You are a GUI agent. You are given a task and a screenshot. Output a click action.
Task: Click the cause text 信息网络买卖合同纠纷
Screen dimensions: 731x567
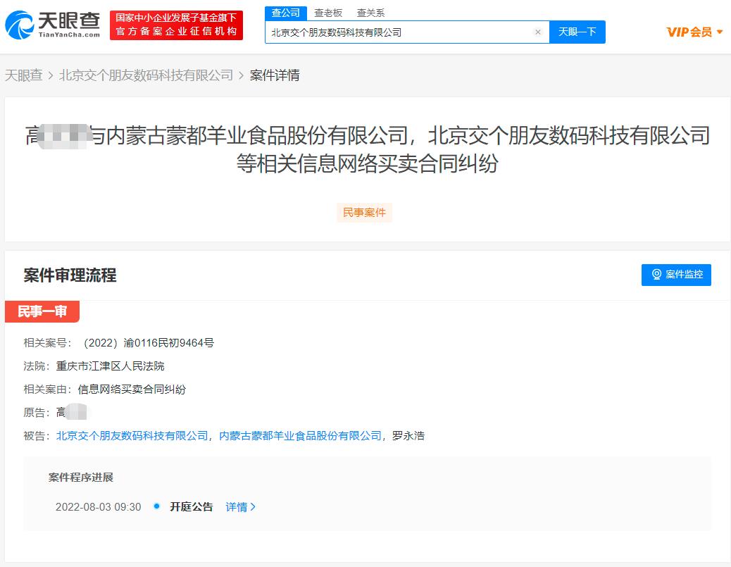(x=132, y=390)
